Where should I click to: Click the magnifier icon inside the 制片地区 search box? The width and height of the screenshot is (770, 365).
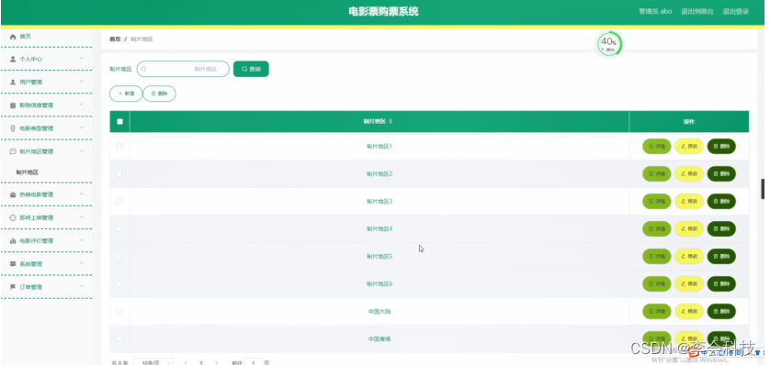point(144,69)
